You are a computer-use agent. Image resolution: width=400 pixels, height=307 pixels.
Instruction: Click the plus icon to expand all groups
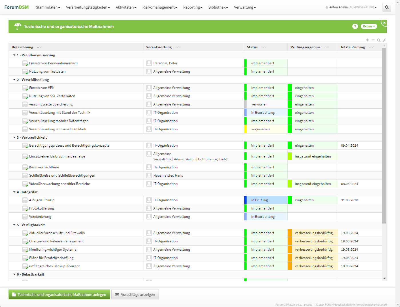pos(367,40)
